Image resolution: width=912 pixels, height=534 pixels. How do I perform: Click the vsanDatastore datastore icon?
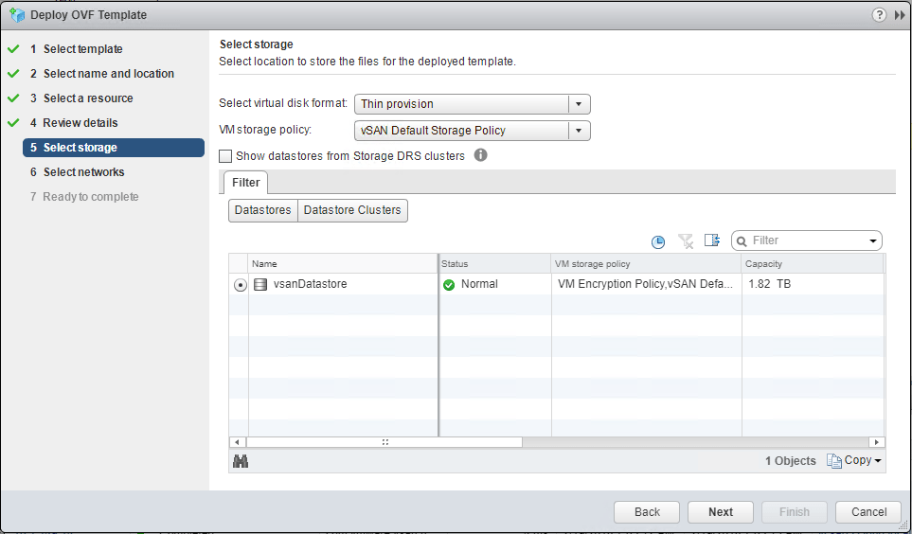click(260, 284)
